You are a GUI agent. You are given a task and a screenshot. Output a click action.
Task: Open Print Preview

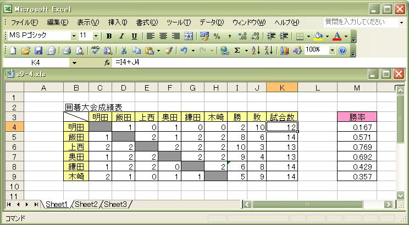point(80,50)
